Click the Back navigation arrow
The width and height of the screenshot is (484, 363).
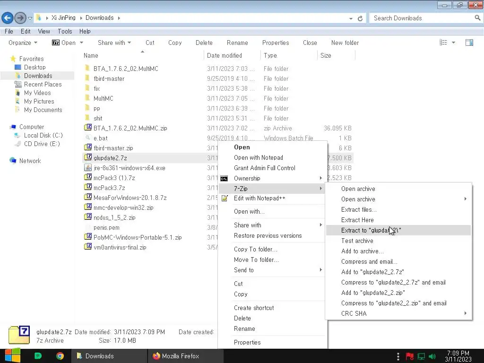(x=8, y=18)
